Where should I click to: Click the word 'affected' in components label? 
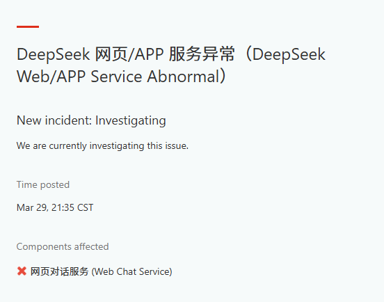click(91, 246)
